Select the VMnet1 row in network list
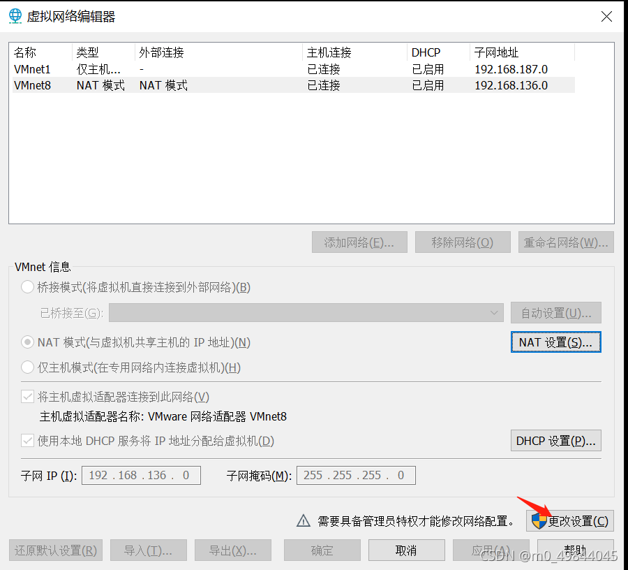This screenshot has width=628, height=570. pos(294,69)
